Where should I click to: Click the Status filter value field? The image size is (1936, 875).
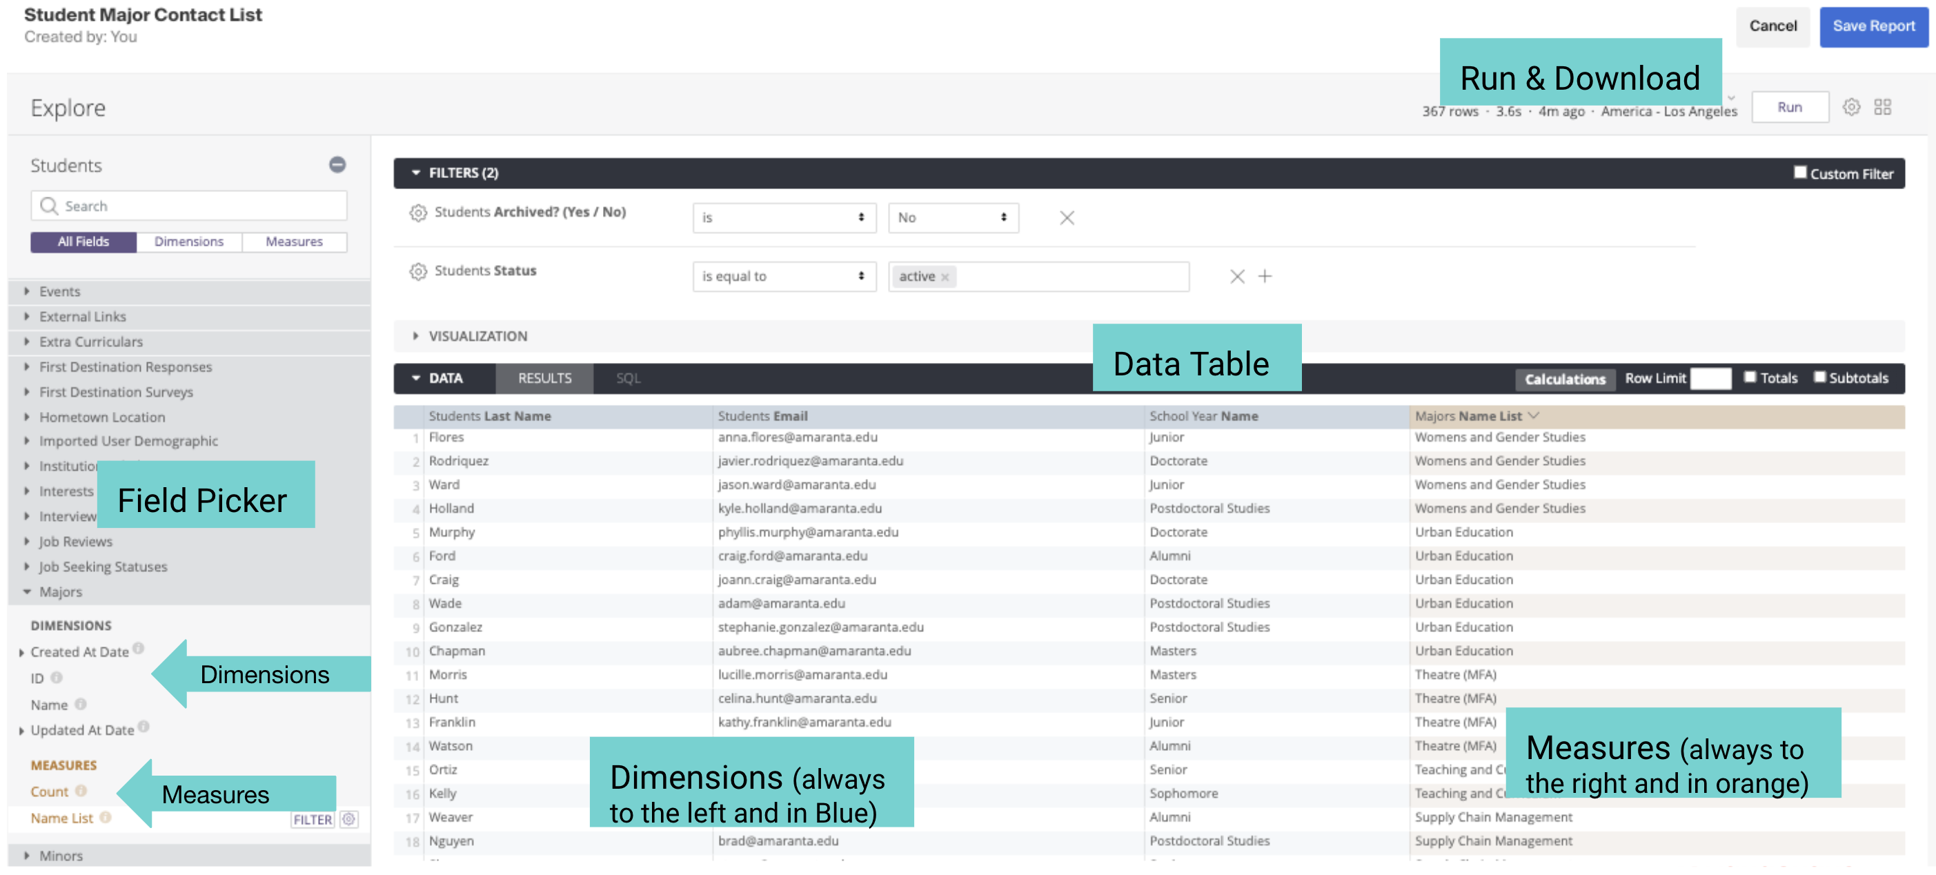tap(1038, 277)
